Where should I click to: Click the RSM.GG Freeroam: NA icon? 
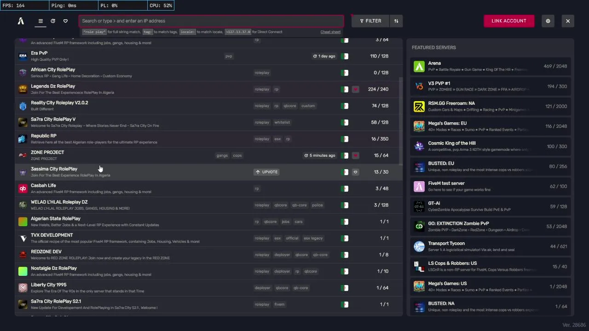(x=419, y=106)
